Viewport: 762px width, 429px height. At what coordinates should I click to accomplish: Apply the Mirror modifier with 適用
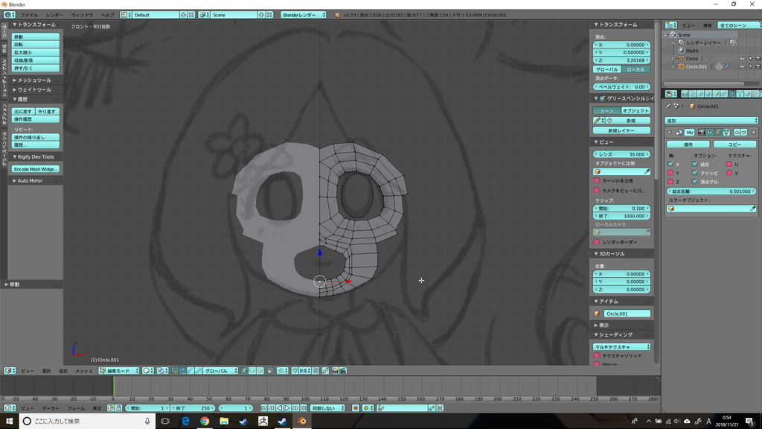coord(688,144)
